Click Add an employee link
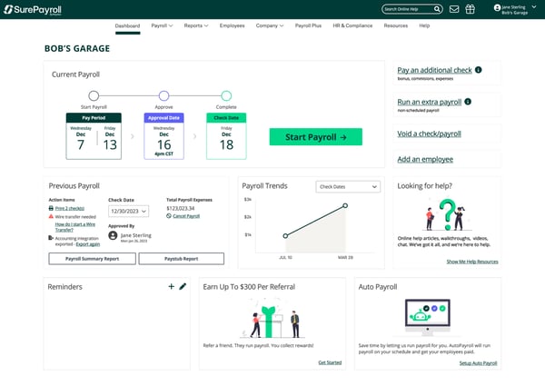 click(x=425, y=160)
